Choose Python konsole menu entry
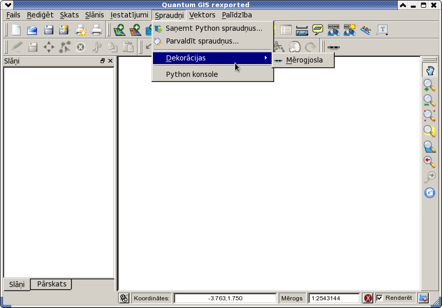Screen dimensions: 442x308 click(x=213, y=74)
